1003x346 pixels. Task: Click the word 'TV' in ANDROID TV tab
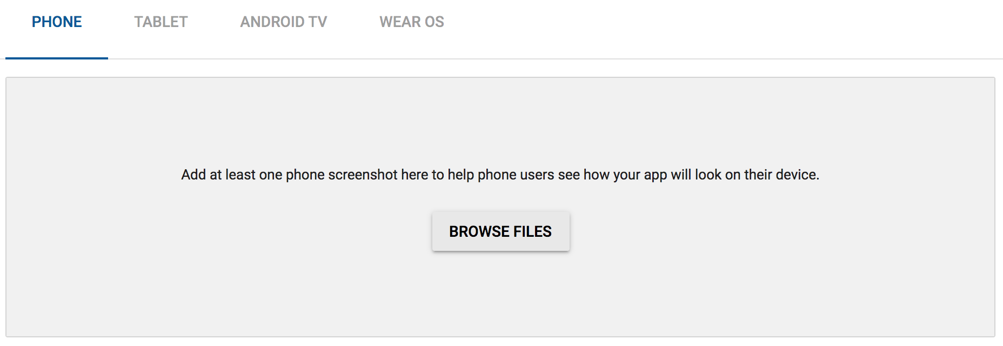(x=318, y=22)
